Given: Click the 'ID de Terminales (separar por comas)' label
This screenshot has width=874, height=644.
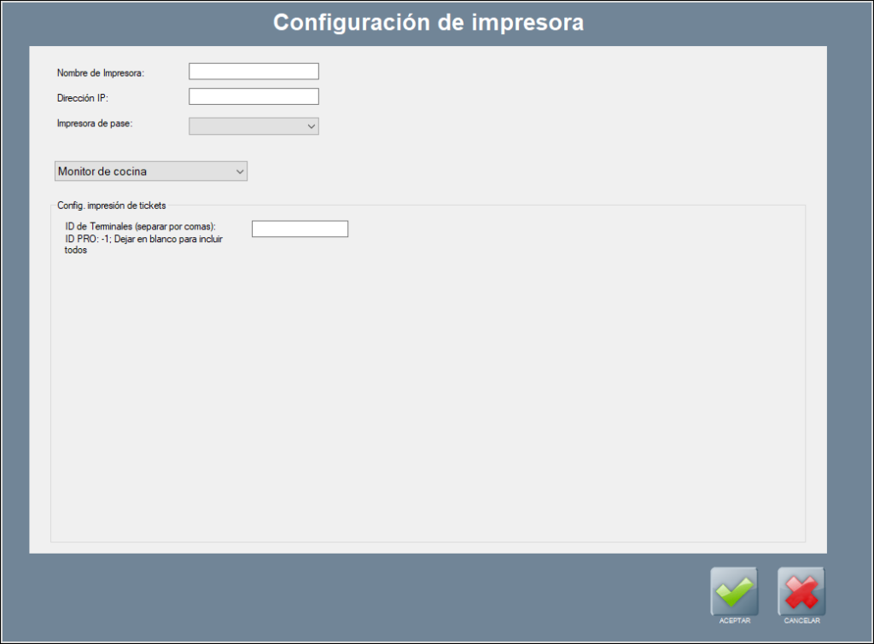Looking at the screenshot, I should click(141, 226).
